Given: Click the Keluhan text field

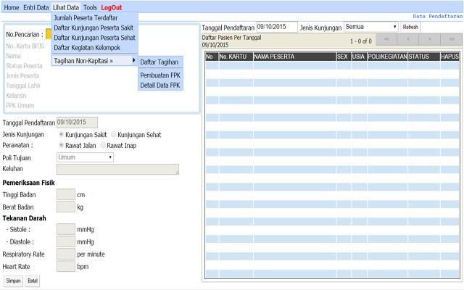Looking at the screenshot, I should click(117, 169).
